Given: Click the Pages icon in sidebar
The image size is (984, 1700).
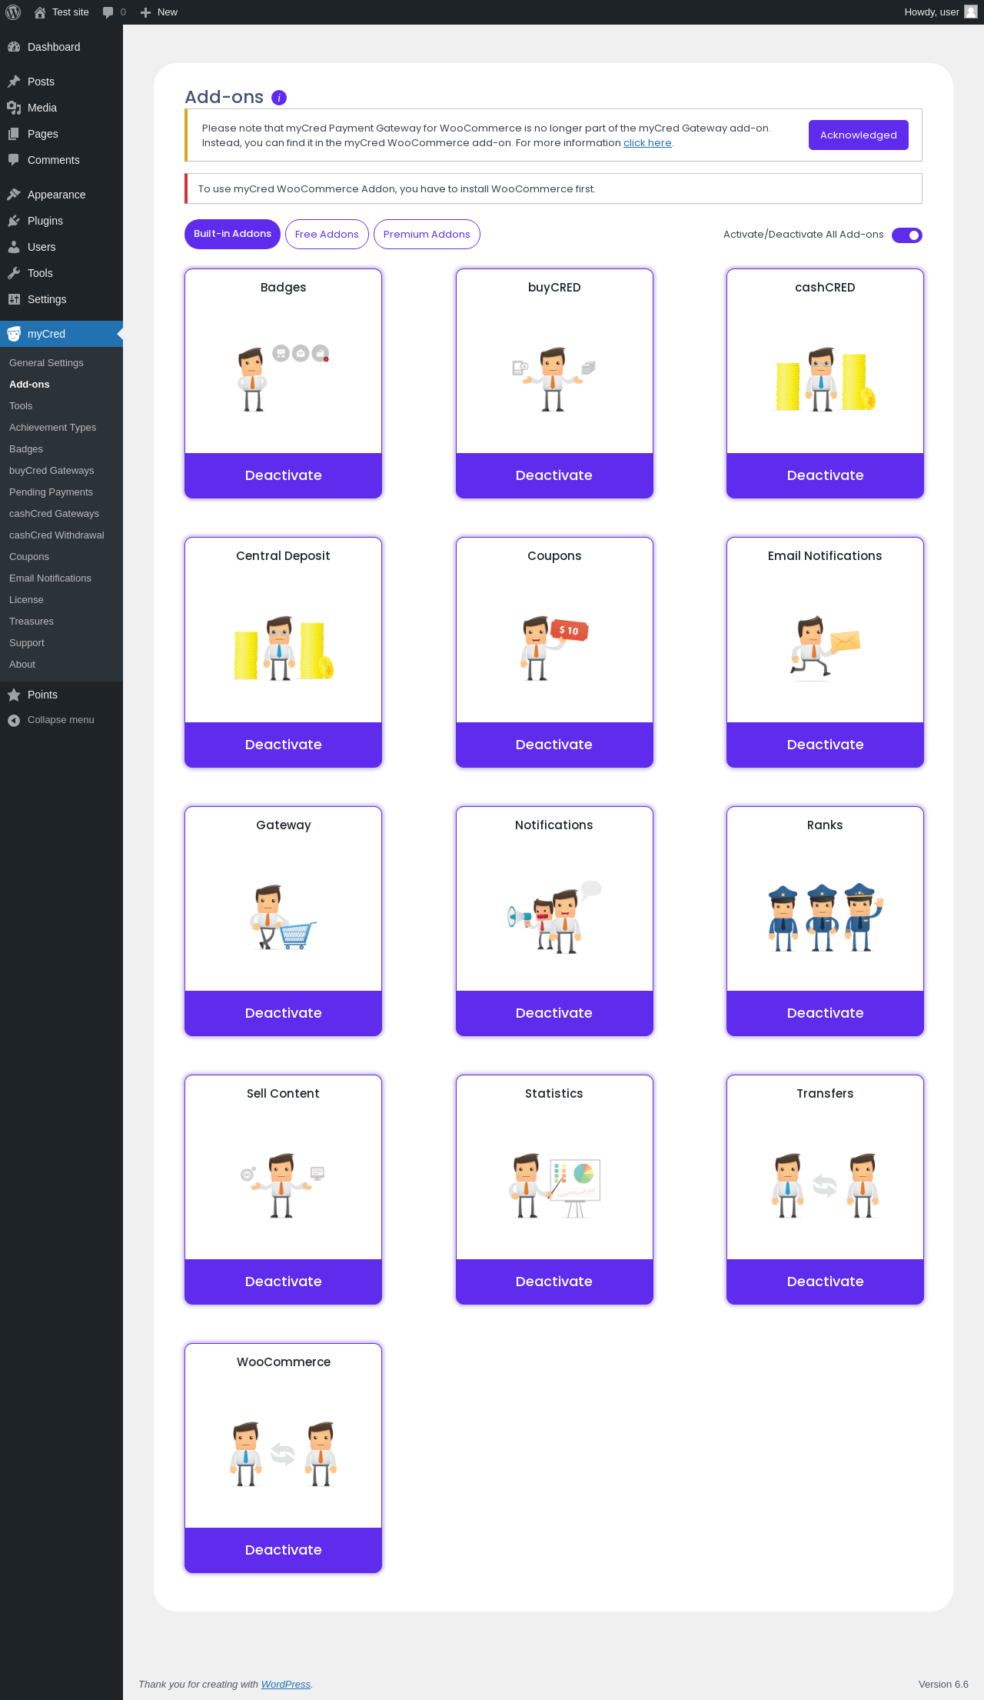Looking at the screenshot, I should coord(14,134).
